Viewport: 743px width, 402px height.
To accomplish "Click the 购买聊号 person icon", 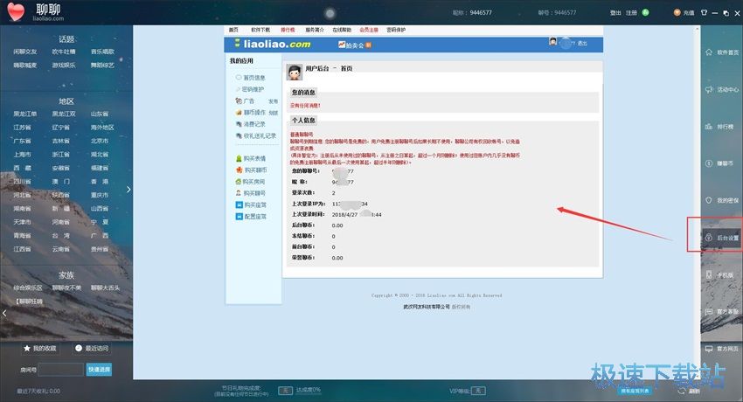I will click(x=239, y=193).
